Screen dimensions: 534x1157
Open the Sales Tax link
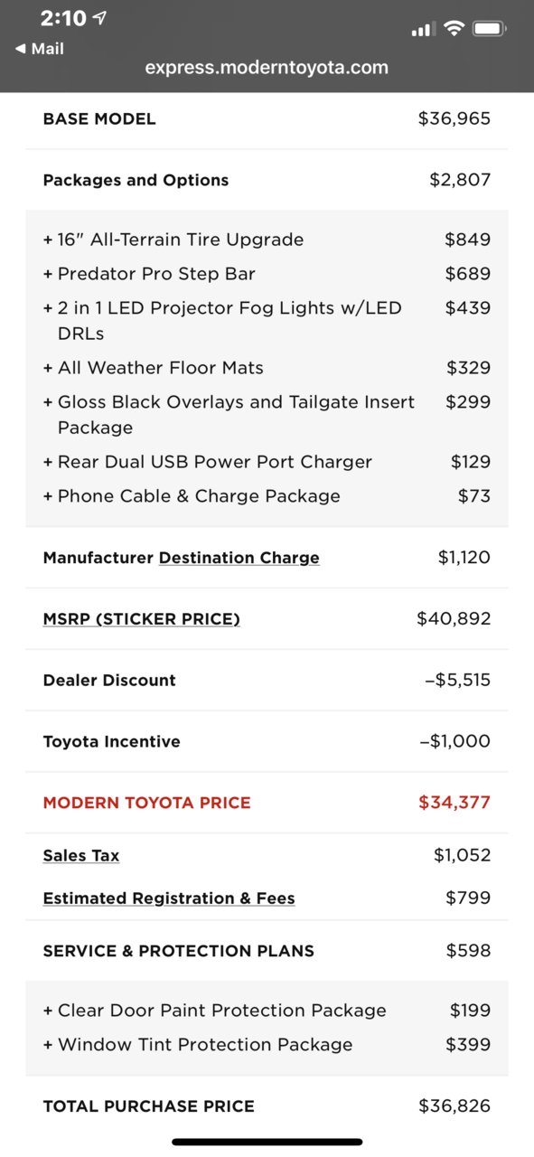[80, 855]
